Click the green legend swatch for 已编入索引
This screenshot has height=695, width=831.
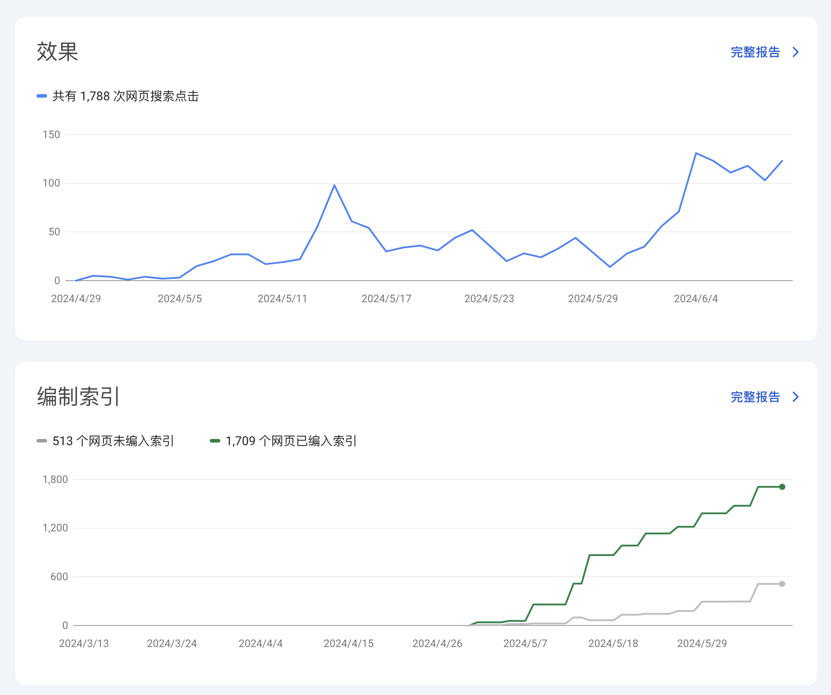[x=215, y=441]
